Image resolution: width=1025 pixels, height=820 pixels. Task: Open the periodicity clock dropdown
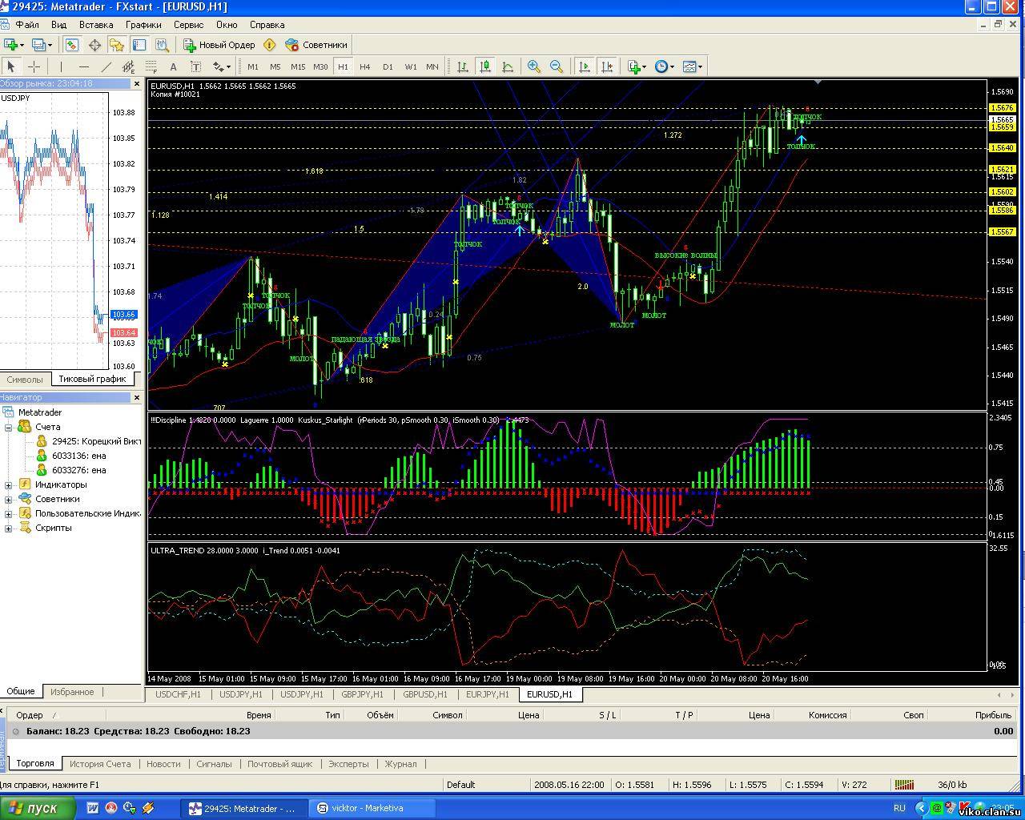point(665,66)
